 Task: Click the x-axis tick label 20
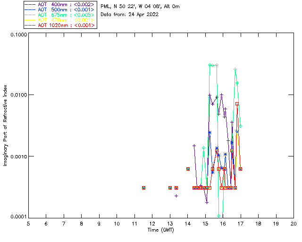click(294, 224)
